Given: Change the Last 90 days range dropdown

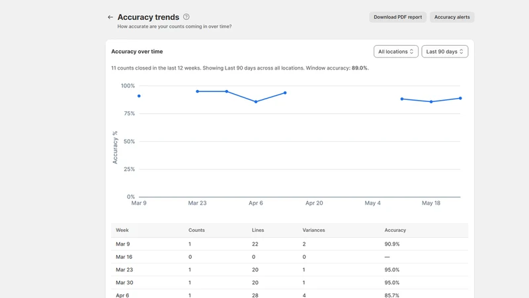Looking at the screenshot, I should 444,52.
